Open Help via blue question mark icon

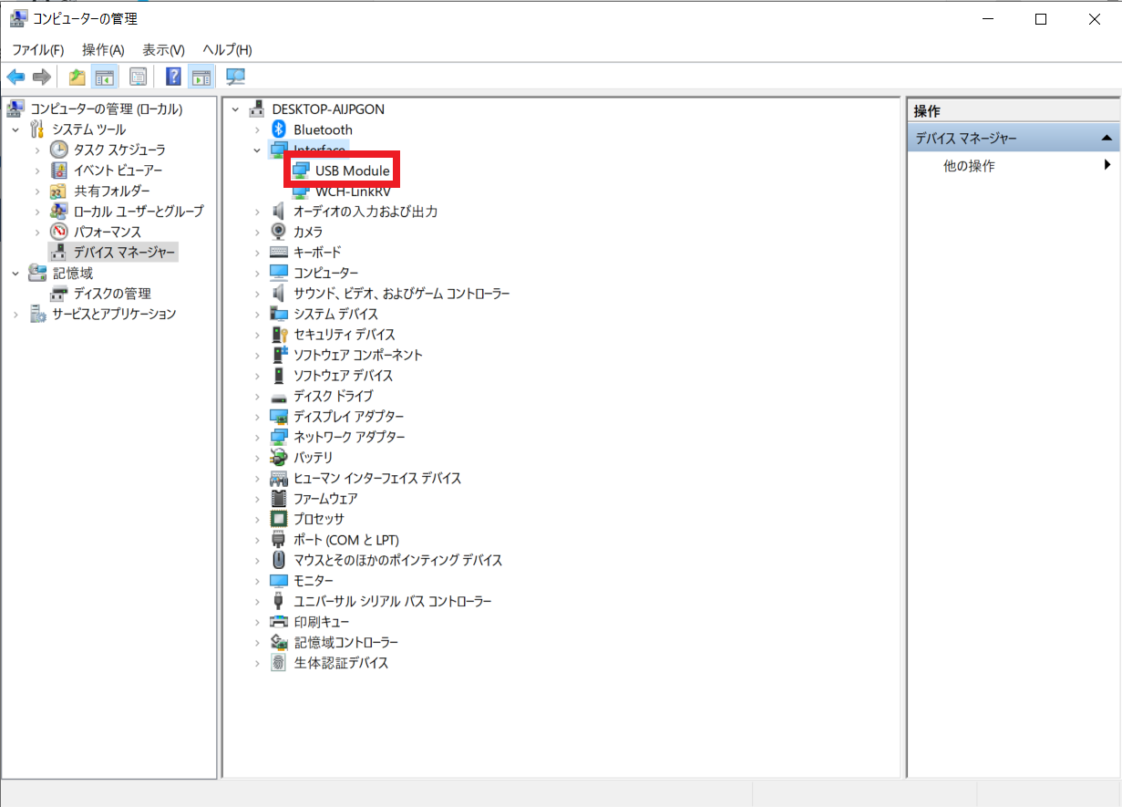(173, 78)
